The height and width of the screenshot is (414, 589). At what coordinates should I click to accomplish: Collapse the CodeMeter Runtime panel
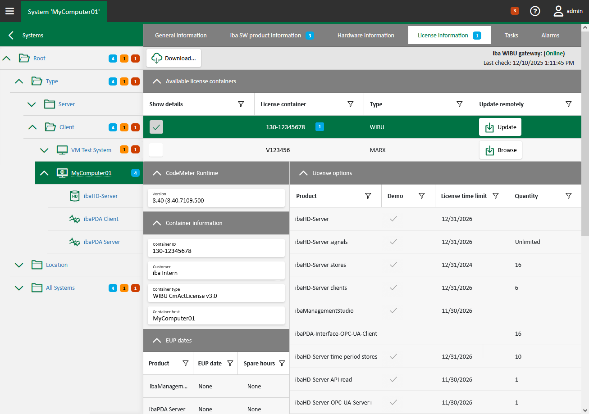tap(156, 173)
